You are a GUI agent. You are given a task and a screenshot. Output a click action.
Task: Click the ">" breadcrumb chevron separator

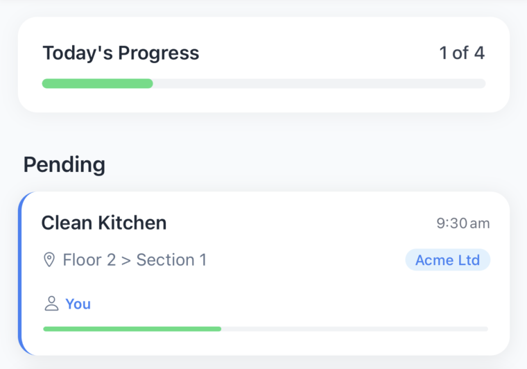(x=126, y=261)
